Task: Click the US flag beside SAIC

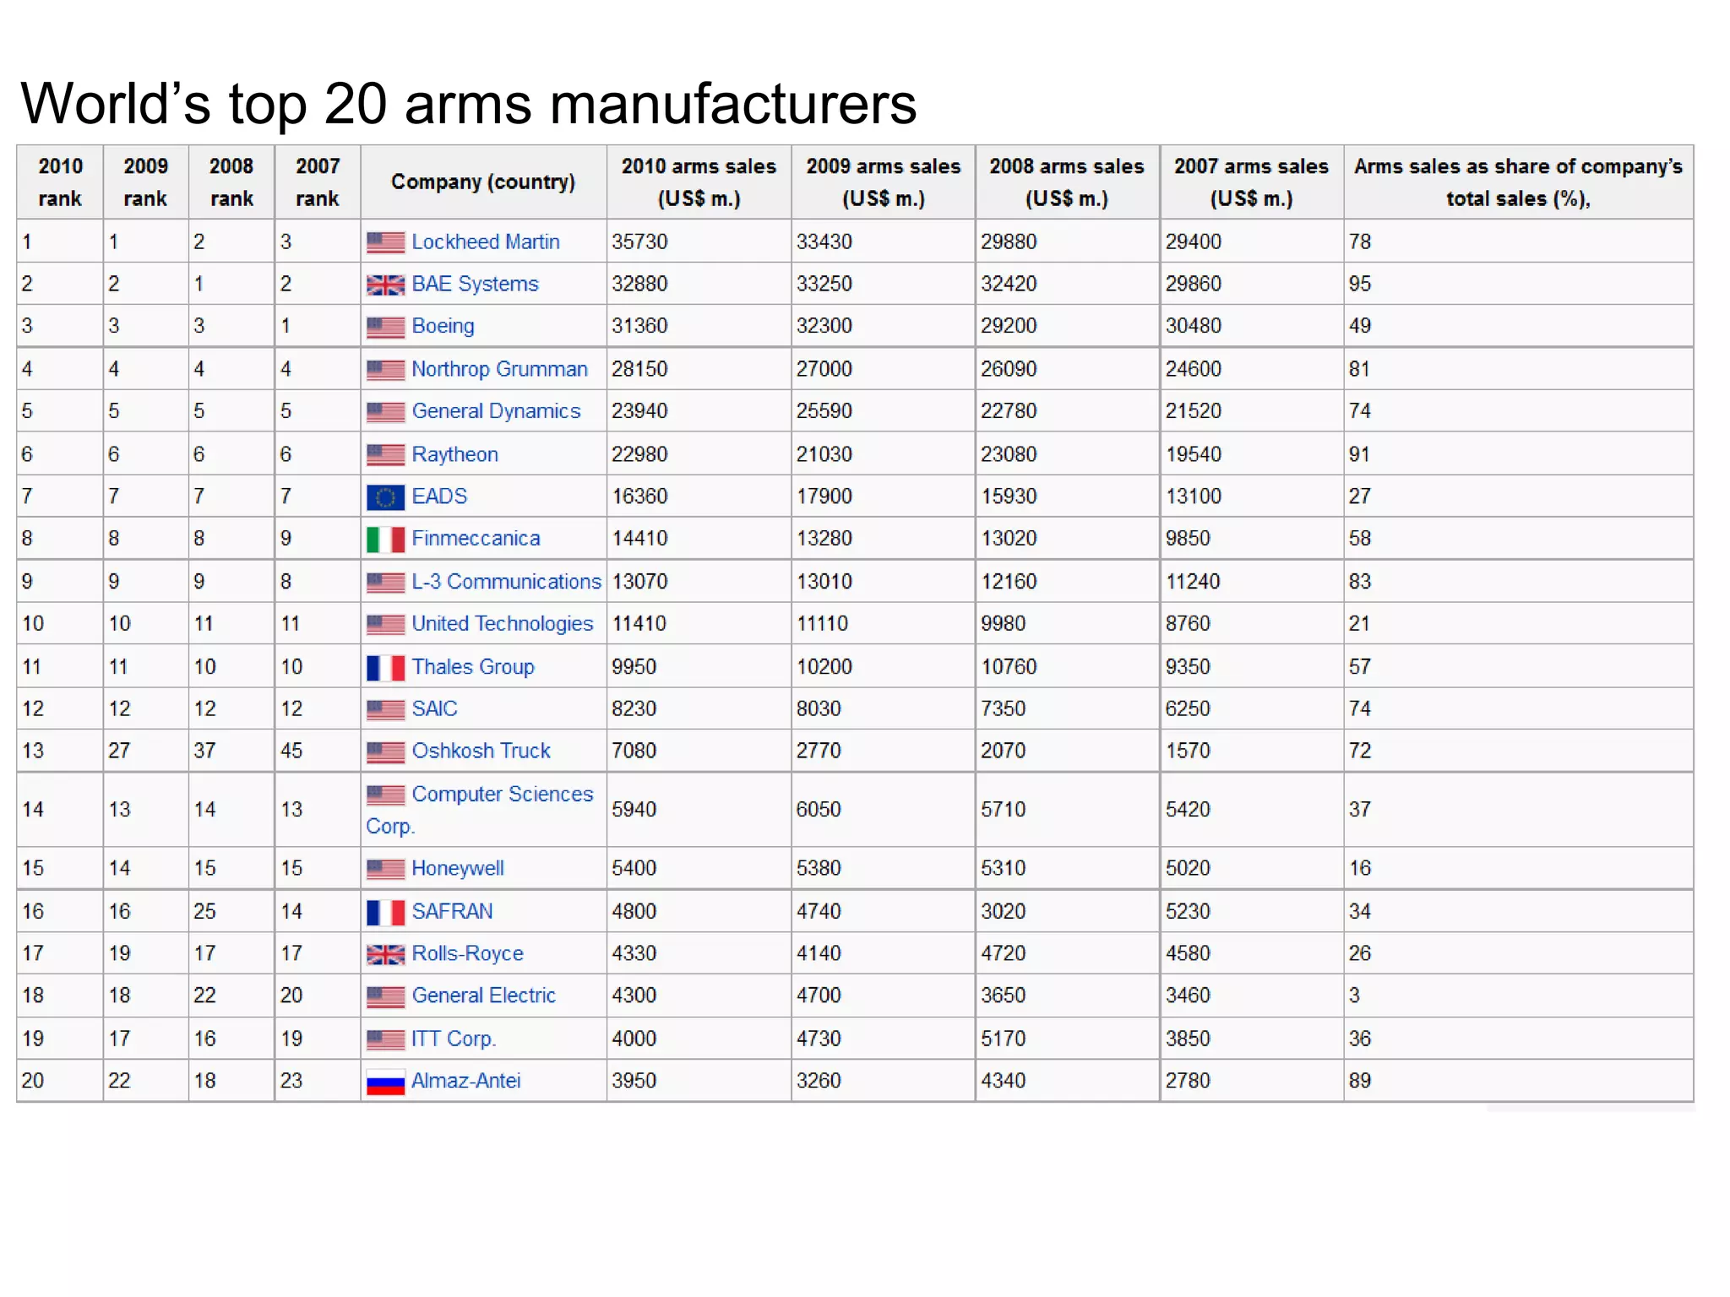Action: point(385,710)
